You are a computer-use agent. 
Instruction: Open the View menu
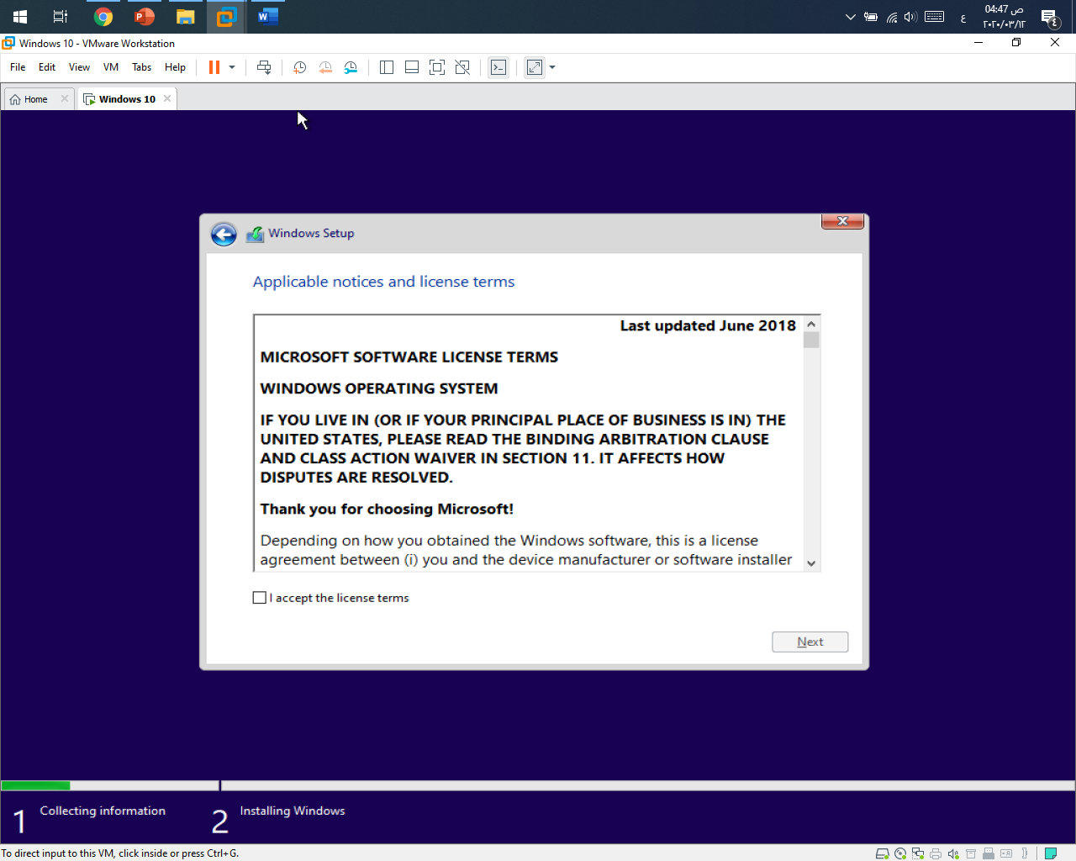[x=79, y=67]
